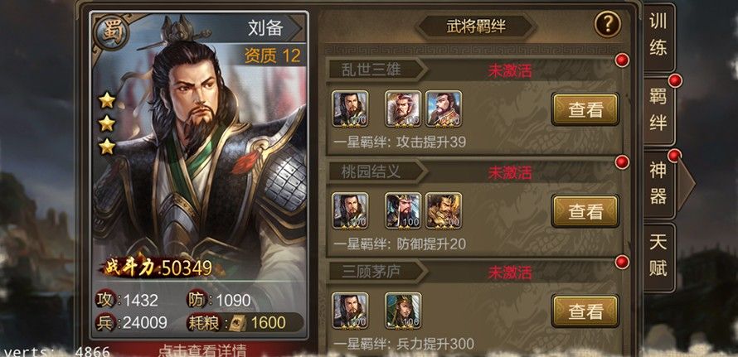This screenshot has height=357, width=738.
Task: Select Zhuge Liang portrait in 三顾茅庐 bond
Action: tap(403, 311)
